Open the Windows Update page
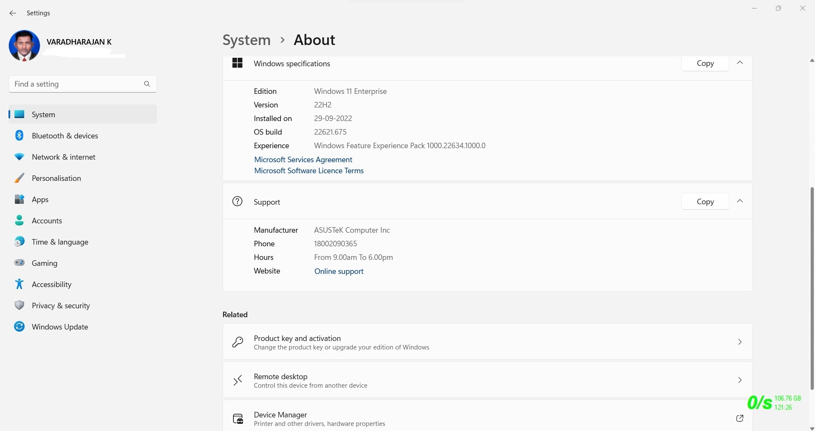This screenshot has height=431, width=815. tap(83, 327)
